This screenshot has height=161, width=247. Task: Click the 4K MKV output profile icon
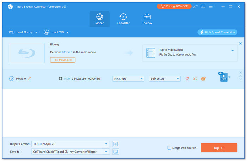coord(223,77)
